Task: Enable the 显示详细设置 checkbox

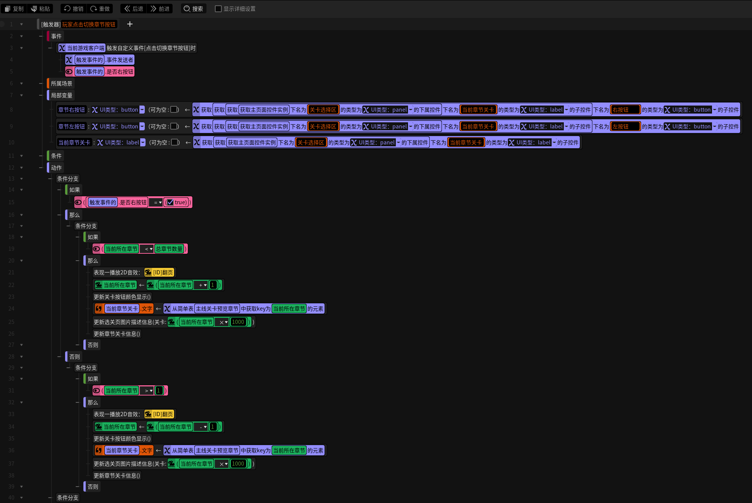Action: [x=218, y=8]
